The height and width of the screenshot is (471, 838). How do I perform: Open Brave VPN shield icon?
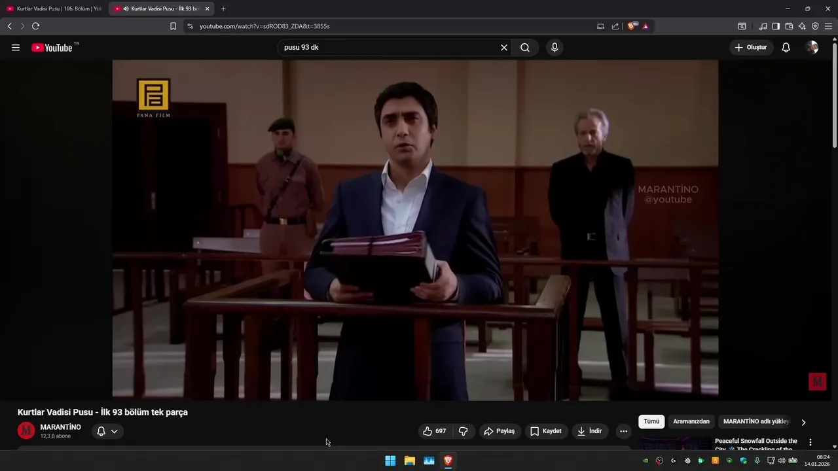815,26
